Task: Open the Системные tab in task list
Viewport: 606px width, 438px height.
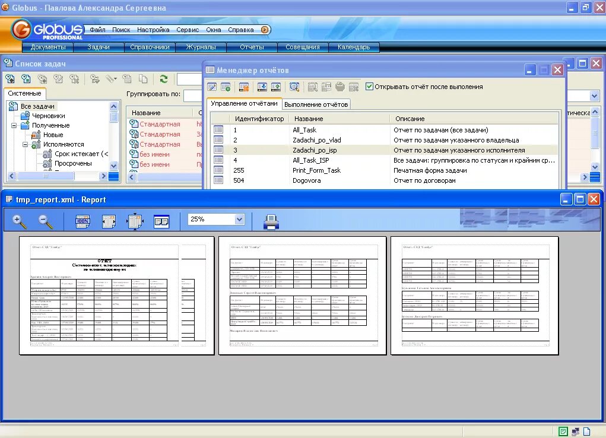Action: tap(24, 93)
